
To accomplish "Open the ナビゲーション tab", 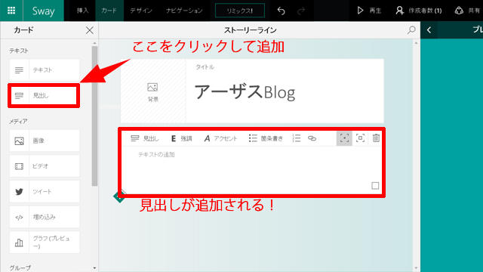I will 184,11.
